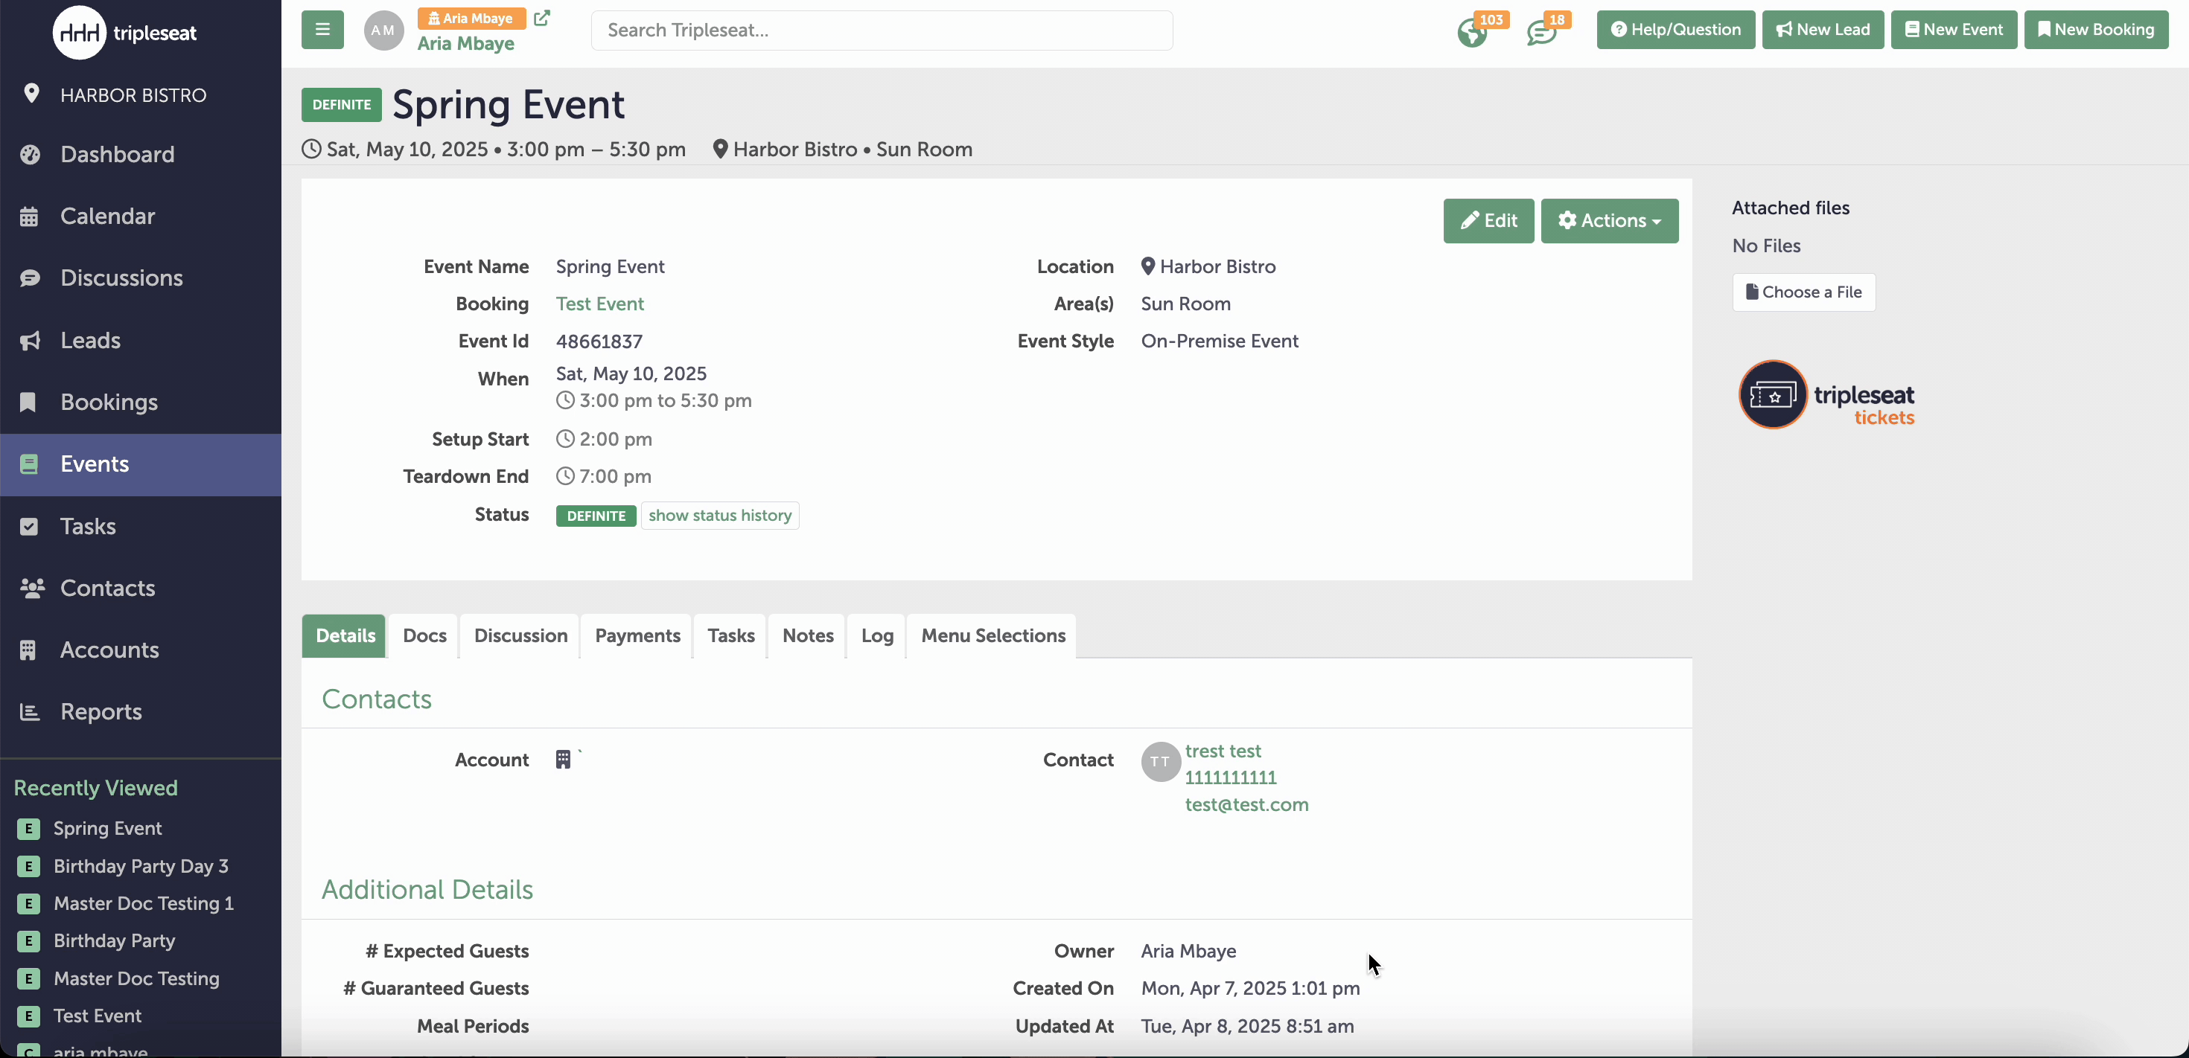Open the Calendar section

click(107, 216)
